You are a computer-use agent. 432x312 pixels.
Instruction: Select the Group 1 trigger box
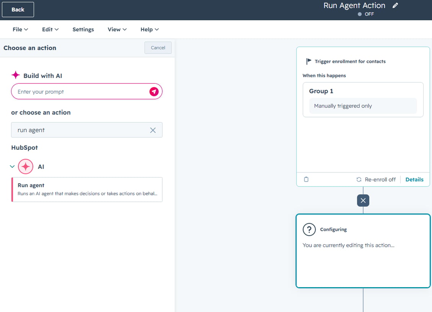[363, 100]
